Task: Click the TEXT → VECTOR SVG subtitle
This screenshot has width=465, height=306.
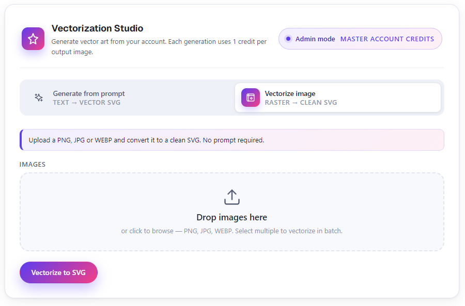Action: click(x=87, y=103)
